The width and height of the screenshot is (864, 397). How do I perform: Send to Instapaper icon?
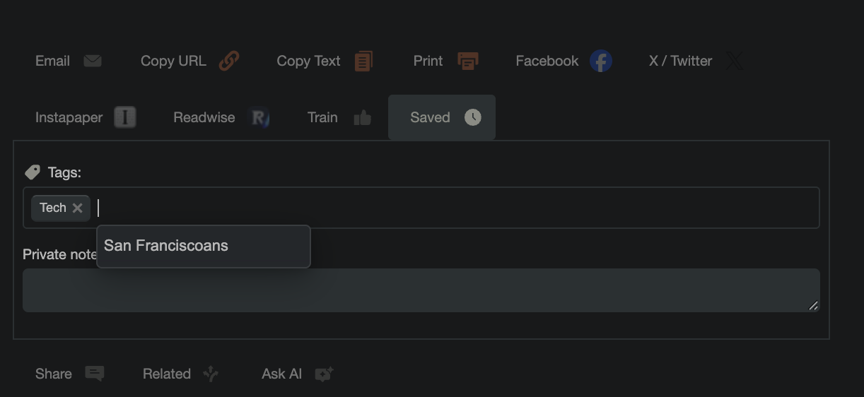(x=125, y=117)
